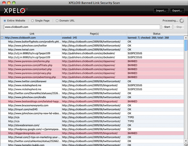Select the pureresv.com/advertising.php banned link
188x146 pixels.
click(x=32, y=77)
